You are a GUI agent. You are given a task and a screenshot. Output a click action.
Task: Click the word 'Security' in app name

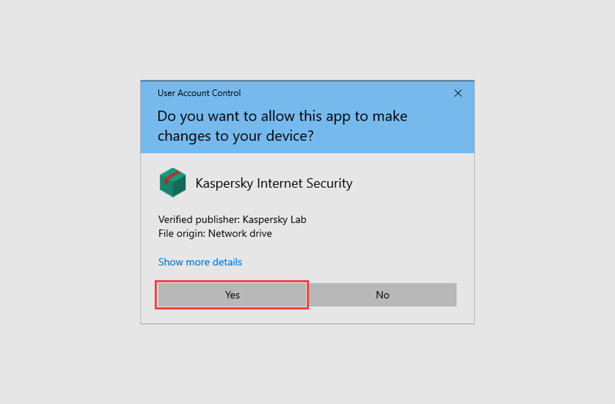[330, 183]
